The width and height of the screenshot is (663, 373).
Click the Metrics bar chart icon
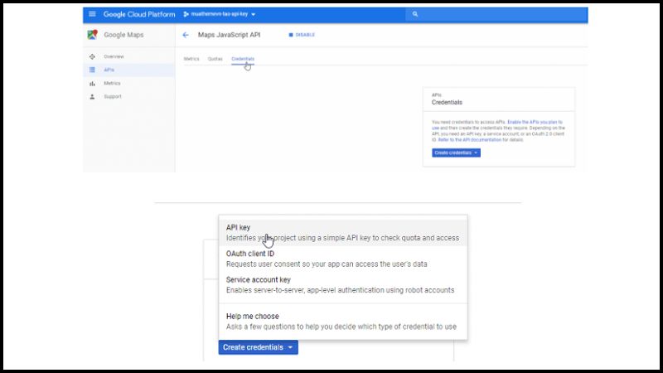pyautogui.click(x=92, y=84)
